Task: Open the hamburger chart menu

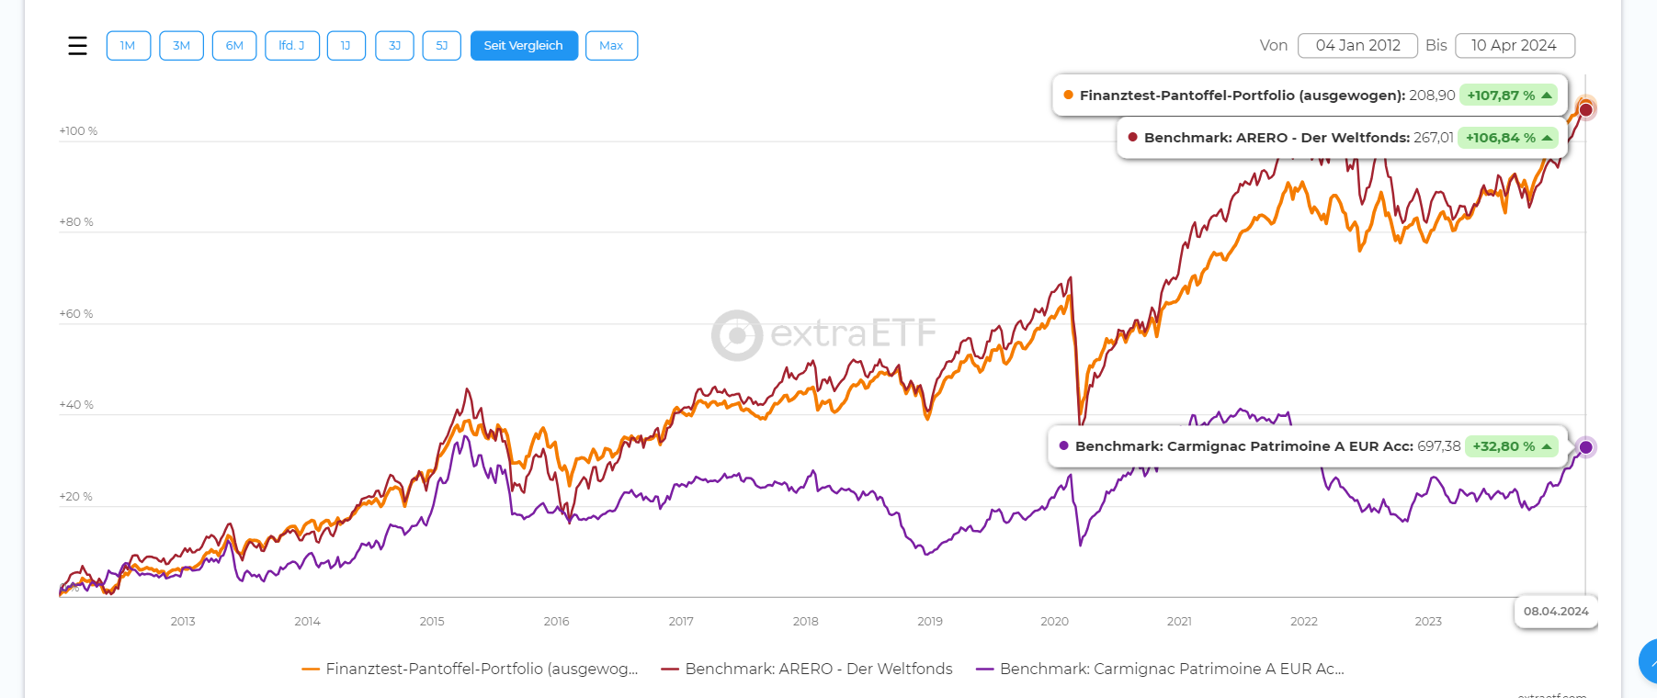Action: (78, 46)
